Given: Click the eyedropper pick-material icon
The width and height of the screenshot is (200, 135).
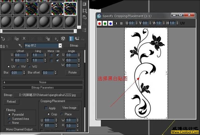Looking at the screenshot, I should tap(20, 46).
